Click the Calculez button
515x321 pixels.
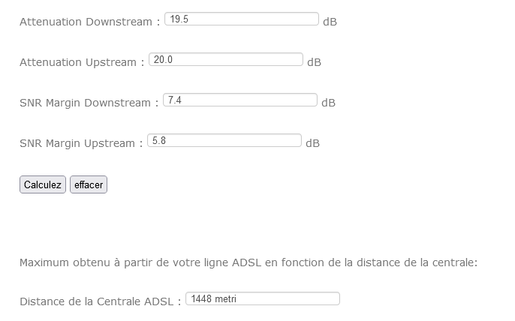43,184
